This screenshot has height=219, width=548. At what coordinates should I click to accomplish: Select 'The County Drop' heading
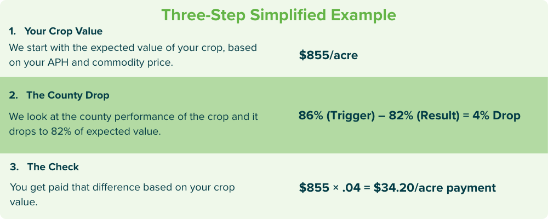68,95
